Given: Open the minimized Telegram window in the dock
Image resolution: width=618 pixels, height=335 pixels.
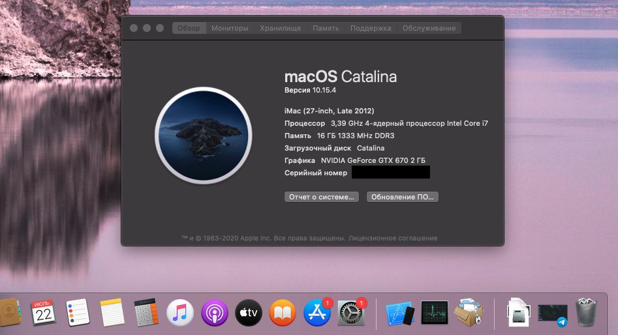Looking at the screenshot, I should 553,314.
